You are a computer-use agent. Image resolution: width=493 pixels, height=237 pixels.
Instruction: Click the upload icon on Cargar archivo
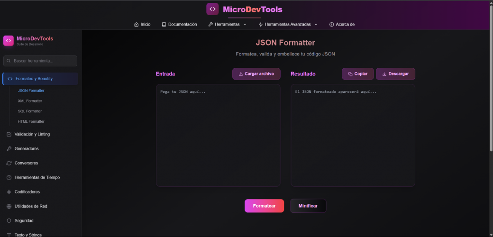(x=241, y=74)
